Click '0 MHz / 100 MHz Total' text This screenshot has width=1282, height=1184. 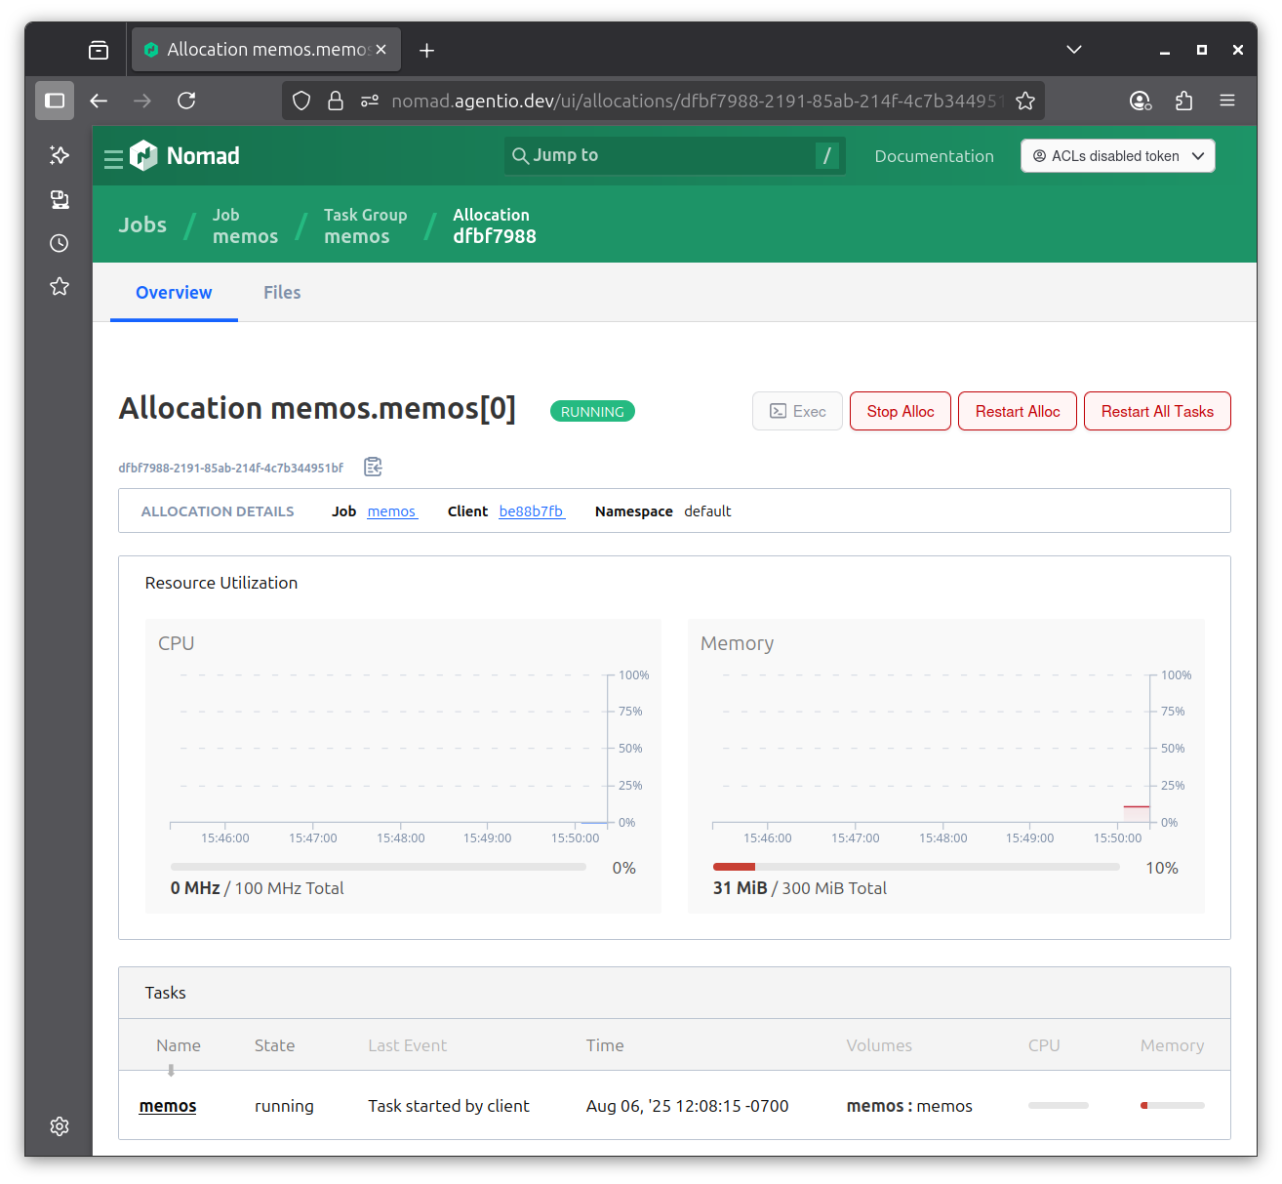point(257,888)
